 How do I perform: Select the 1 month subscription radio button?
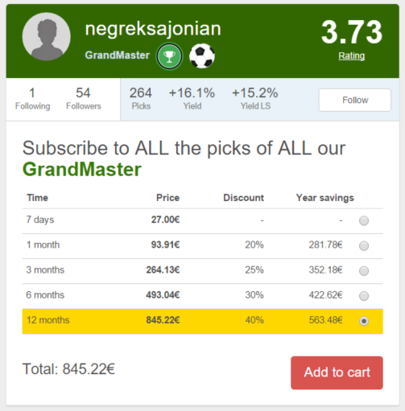364,245
